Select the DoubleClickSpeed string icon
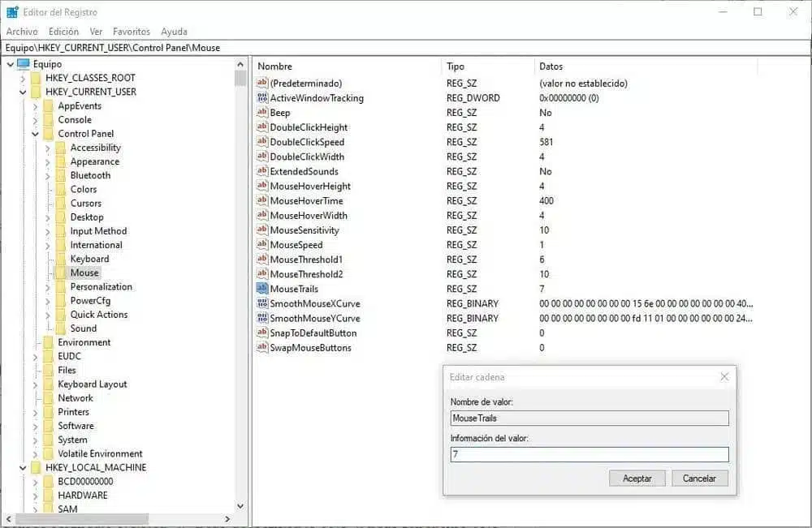The image size is (812, 528). click(x=262, y=142)
